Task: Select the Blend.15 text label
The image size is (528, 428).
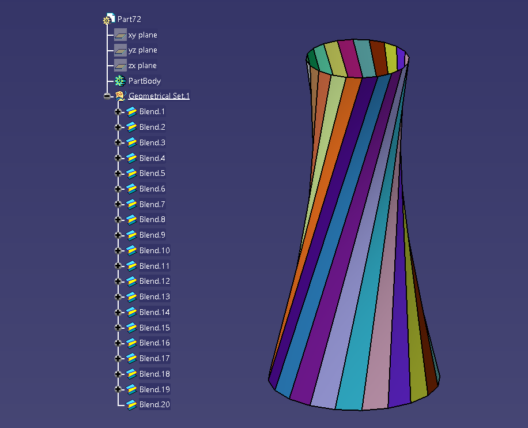Action: [x=154, y=328]
